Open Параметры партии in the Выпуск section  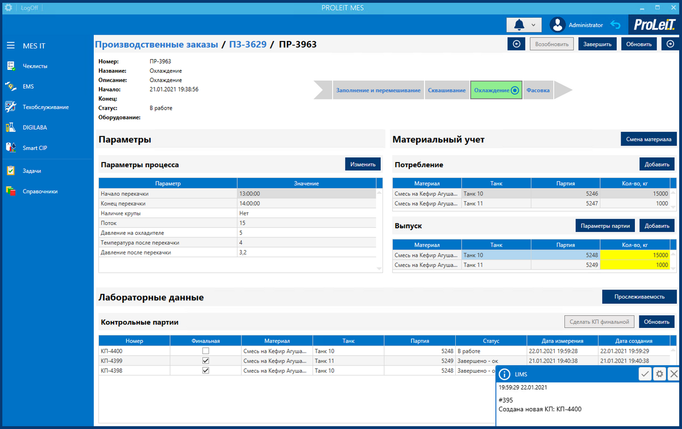coord(605,226)
